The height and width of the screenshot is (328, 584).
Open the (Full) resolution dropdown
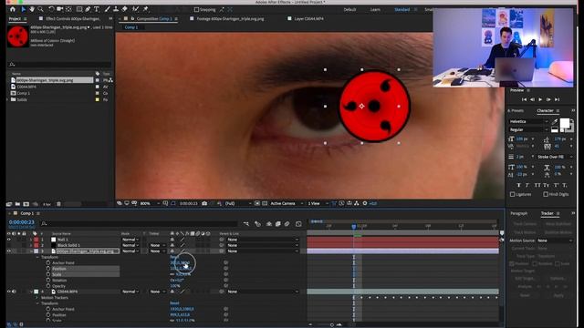tap(237, 204)
